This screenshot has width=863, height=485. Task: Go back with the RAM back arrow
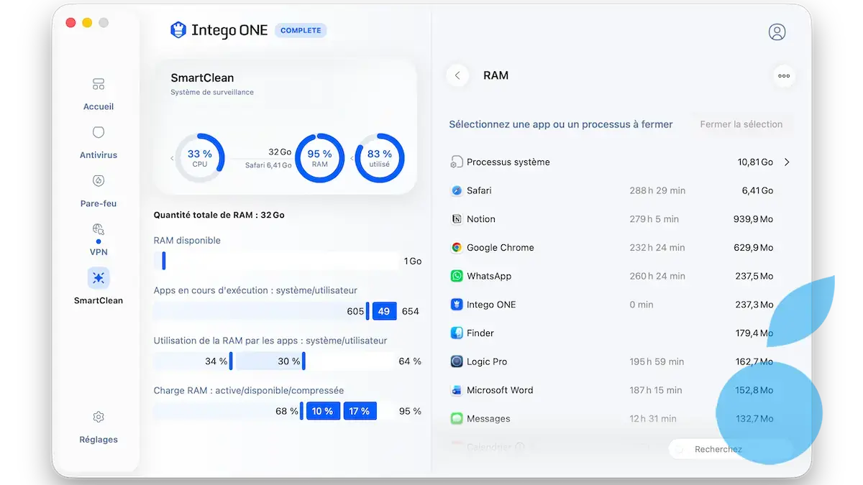tap(457, 75)
